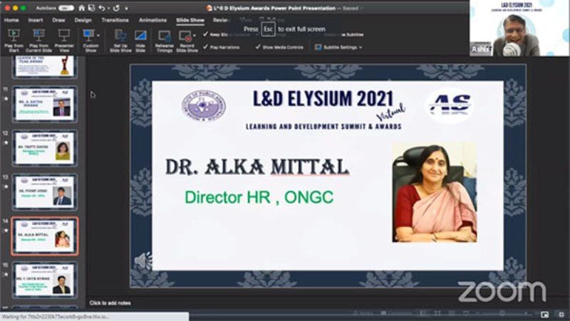Select slide 14 Dr. Alka Mittal thumbnail
570x321 pixels.
coord(45,236)
